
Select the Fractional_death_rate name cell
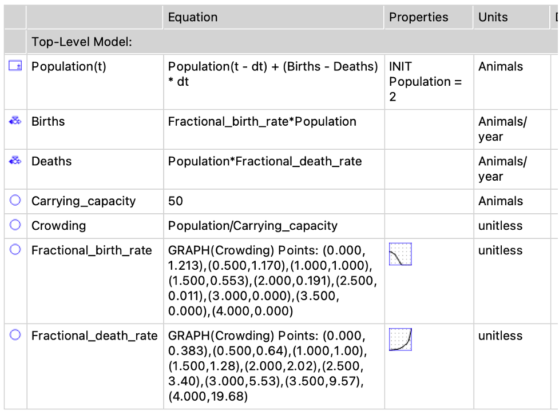[x=95, y=366]
